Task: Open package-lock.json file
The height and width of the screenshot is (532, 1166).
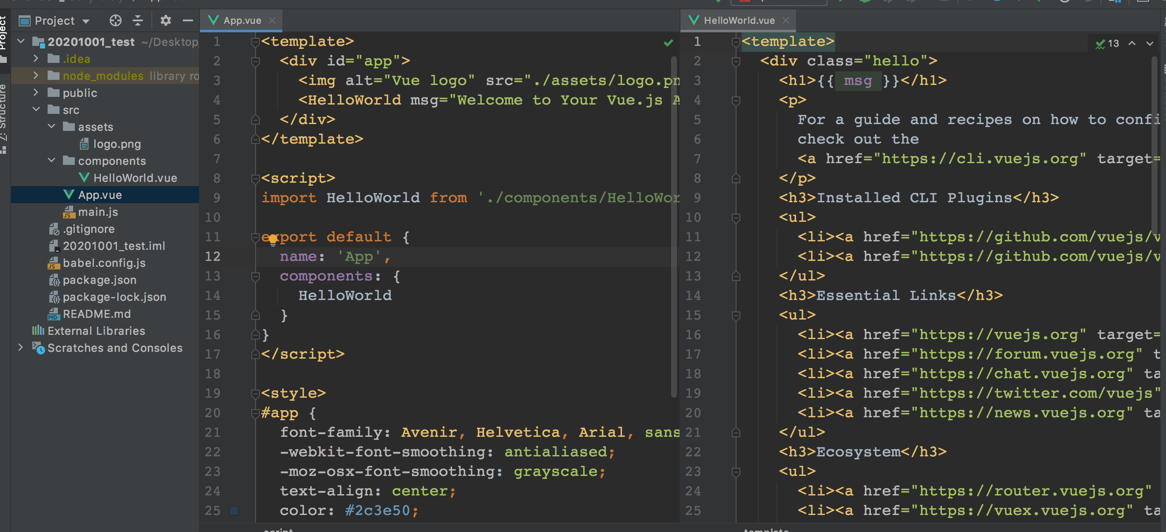Action: point(107,297)
